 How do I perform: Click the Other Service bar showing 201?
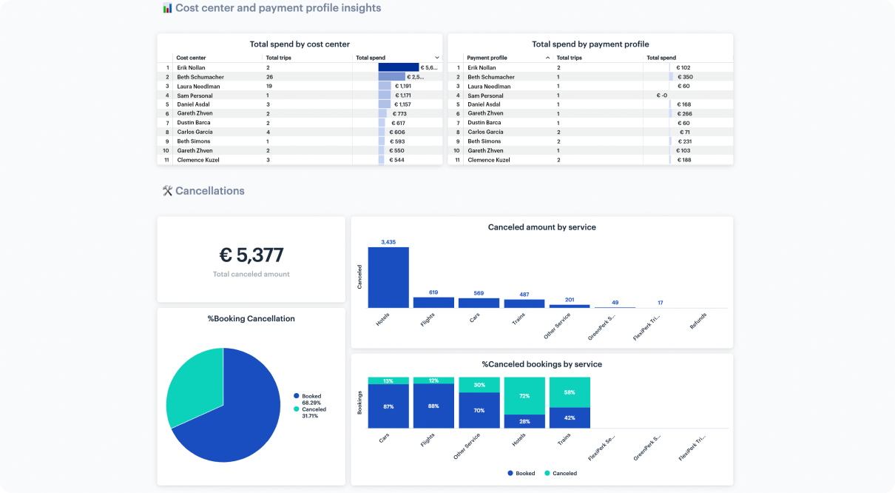pos(570,306)
